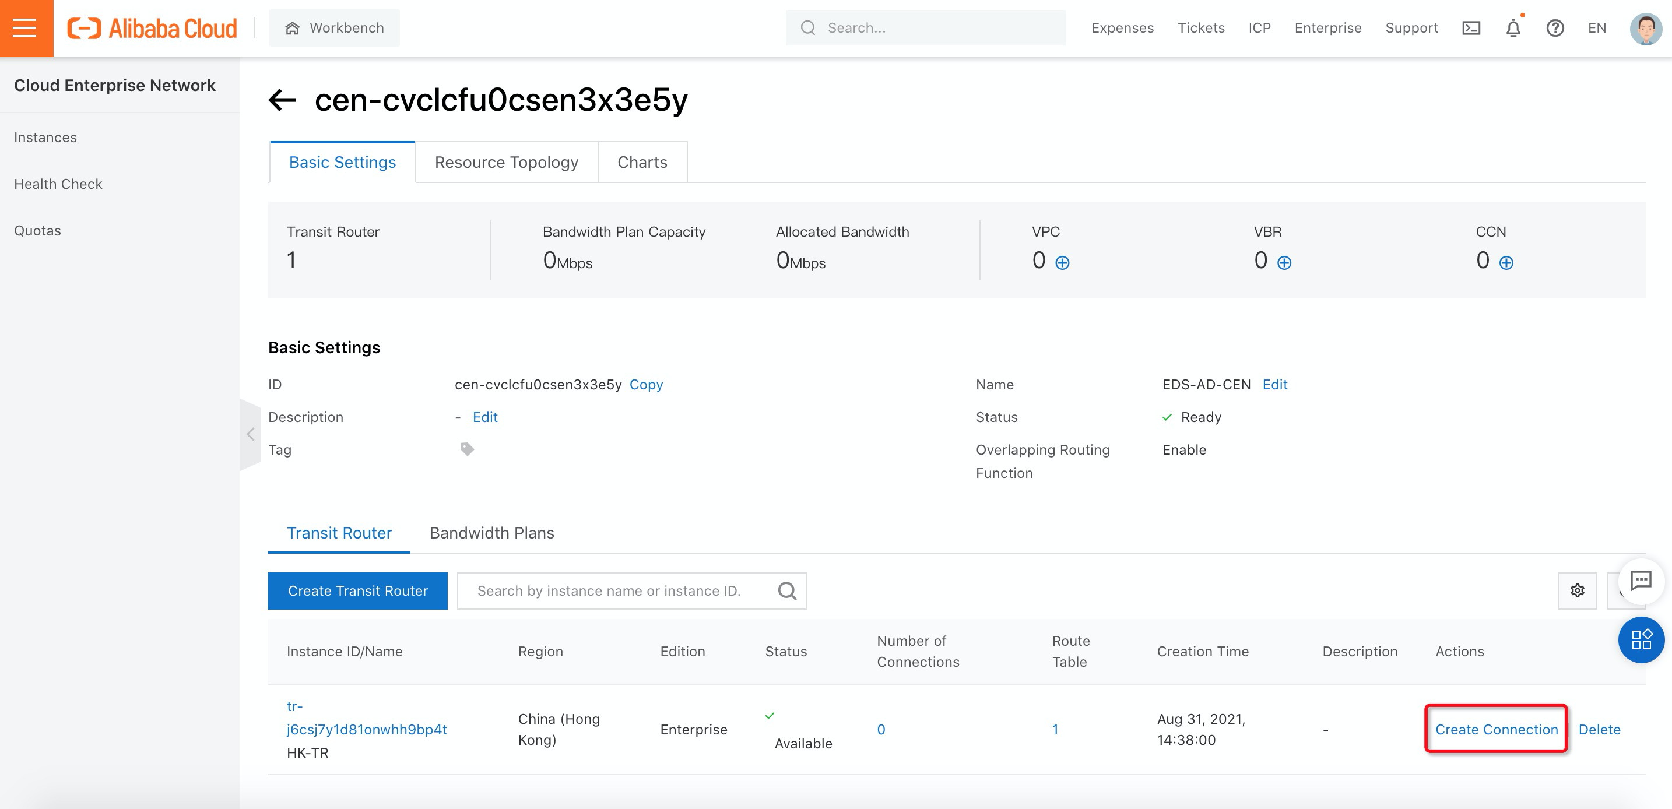Open the Cloud Shell terminal icon
The image size is (1672, 809).
coord(1471,28)
